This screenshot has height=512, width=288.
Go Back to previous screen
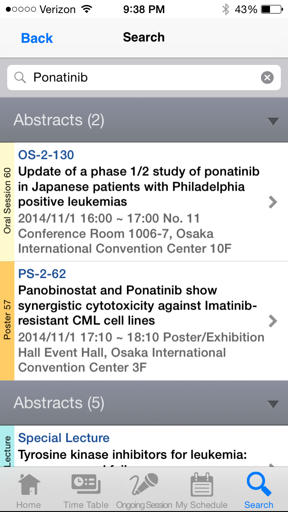point(37,38)
